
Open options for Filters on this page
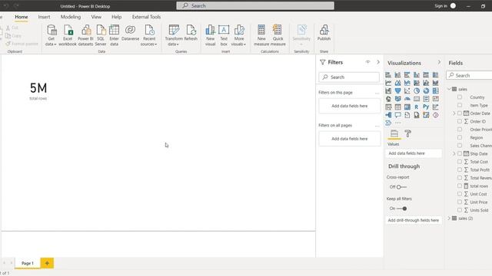(x=377, y=93)
